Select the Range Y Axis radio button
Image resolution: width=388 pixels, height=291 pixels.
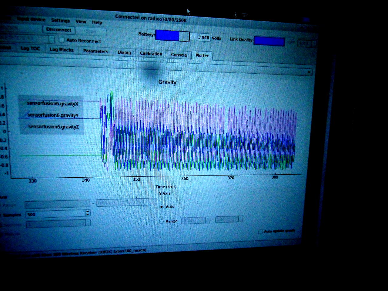[162, 222]
